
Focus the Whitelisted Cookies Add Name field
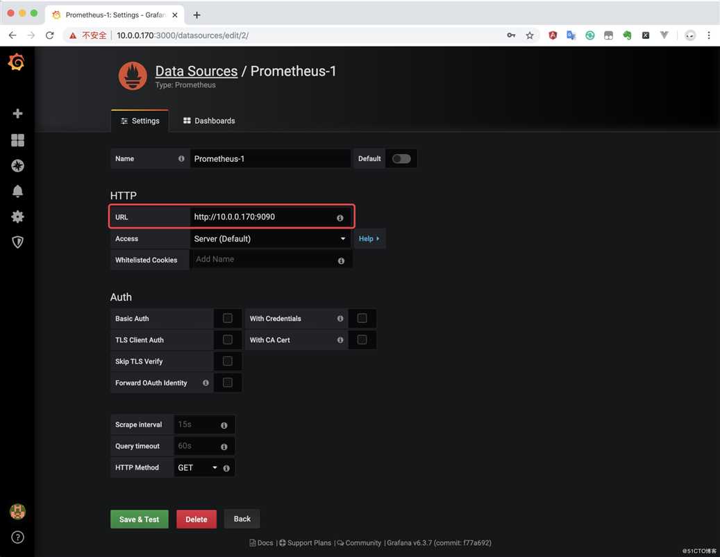[x=271, y=260]
